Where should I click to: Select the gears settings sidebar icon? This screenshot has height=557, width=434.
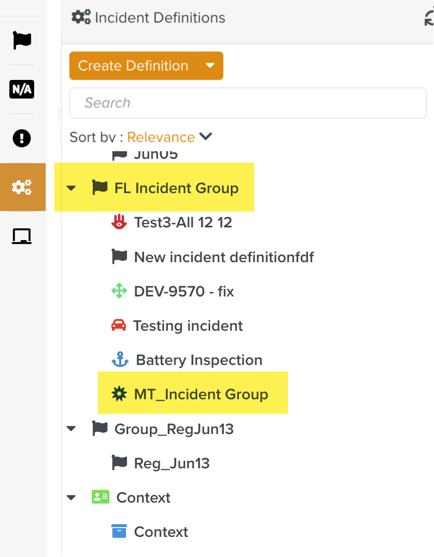(22, 188)
